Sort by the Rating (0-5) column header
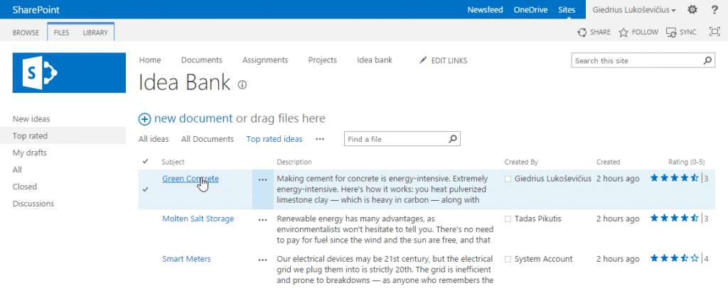 coord(686,162)
